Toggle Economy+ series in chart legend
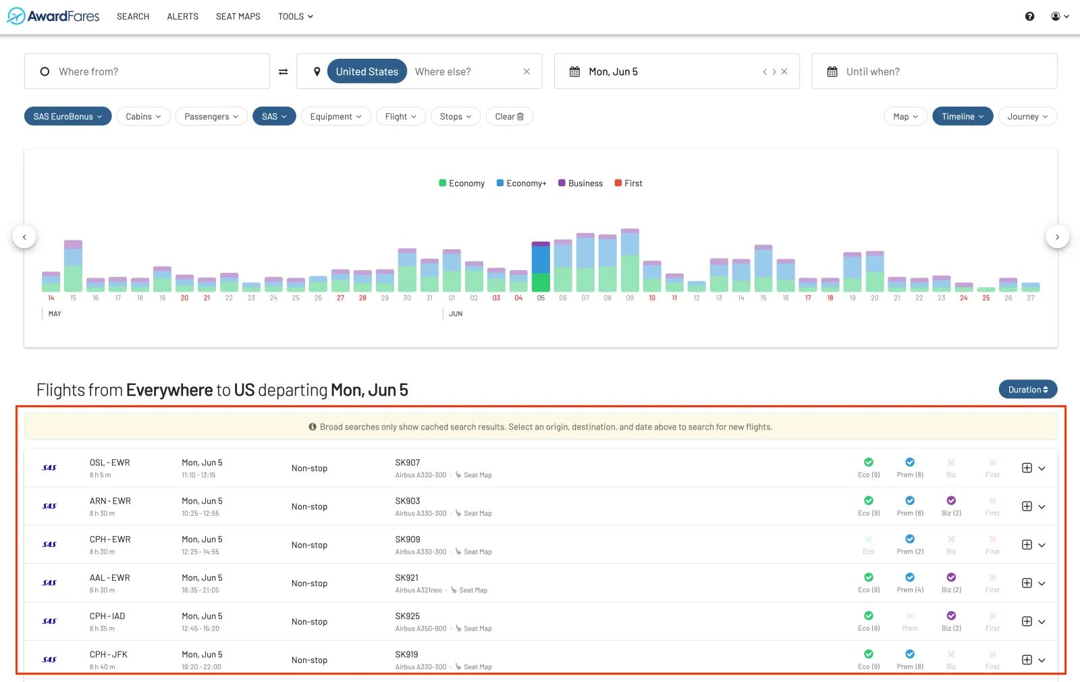1080x682 pixels. (521, 184)
